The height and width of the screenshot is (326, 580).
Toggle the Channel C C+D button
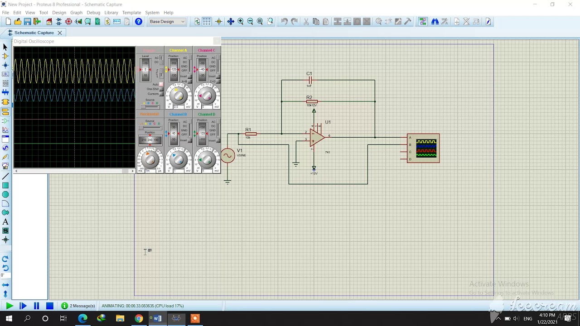point(218,81)
